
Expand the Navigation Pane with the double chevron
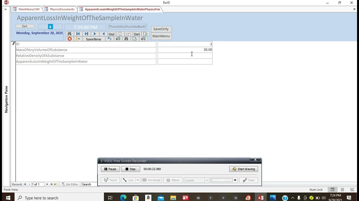click(x=5, y=9)
